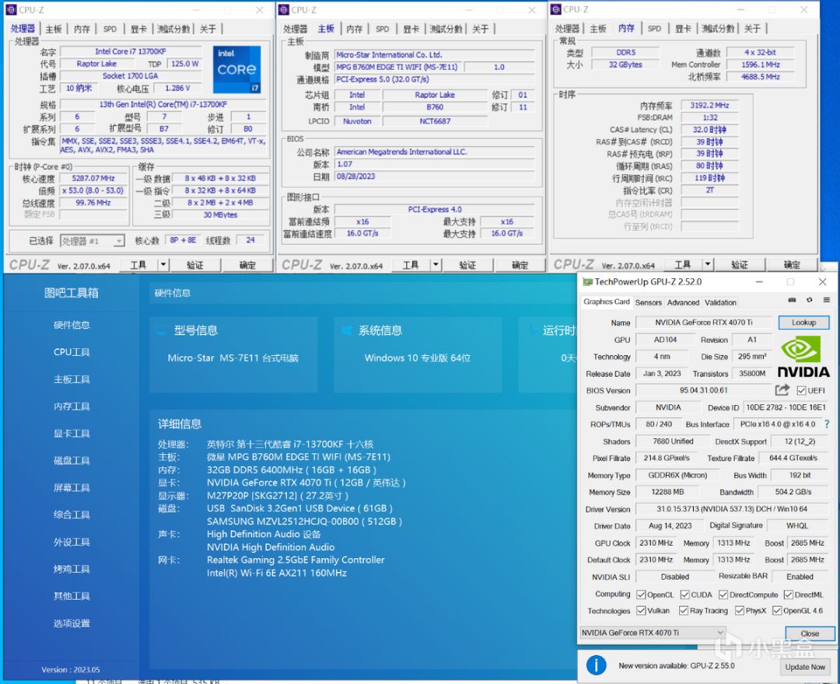The width and height of the screenshot is (840, 684).
Task: Click the blue info icon in update bar
Action: tap(596, 665)
